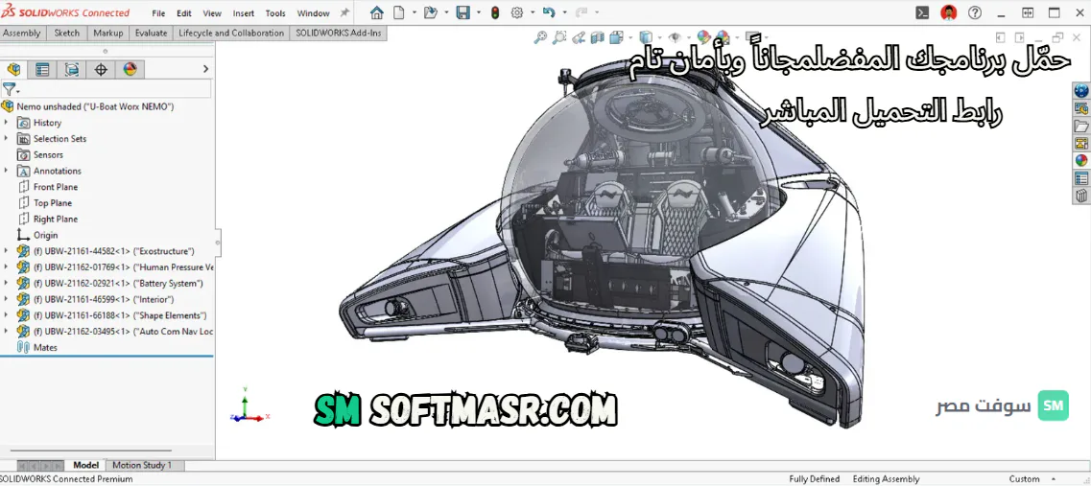Open the File menu
The image size is (1091, 486).
click(158, 13)
